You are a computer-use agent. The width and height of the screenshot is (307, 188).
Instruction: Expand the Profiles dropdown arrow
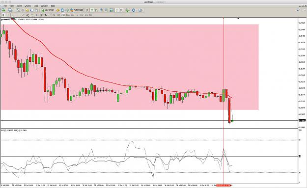point(13,10)
